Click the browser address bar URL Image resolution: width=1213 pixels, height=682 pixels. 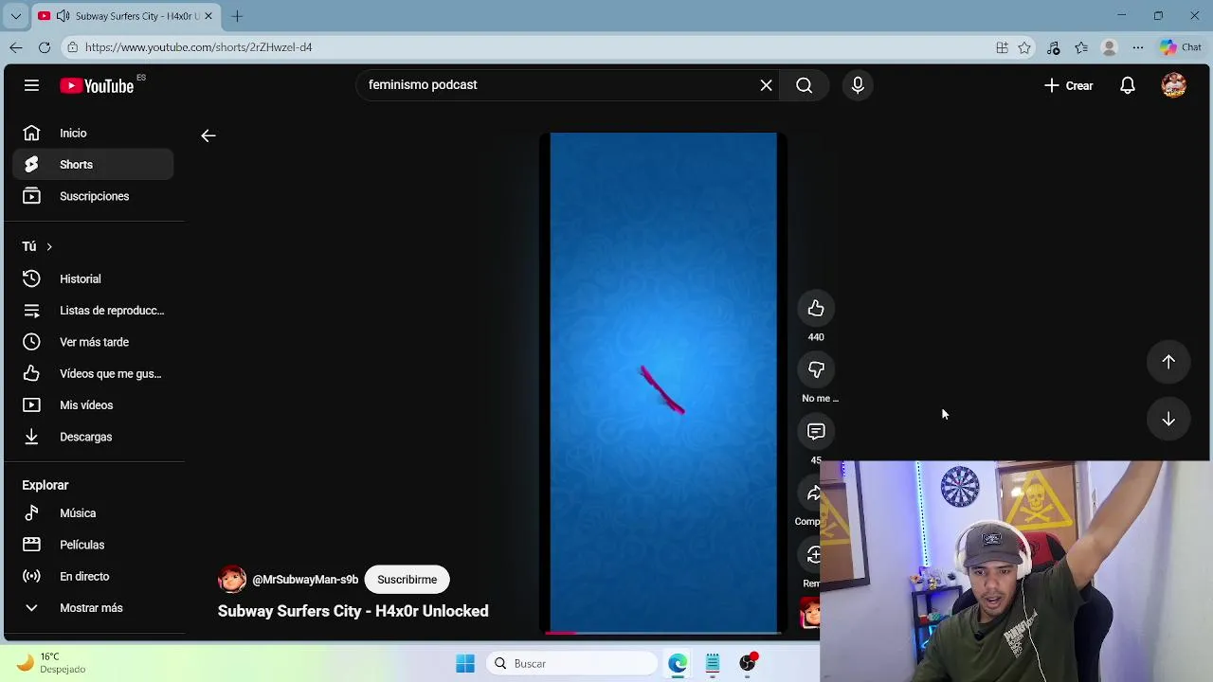click(198, 47)
